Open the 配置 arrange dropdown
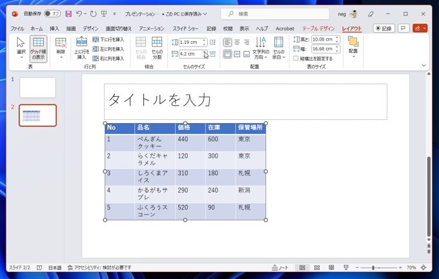This screenshot has height=279, width=439. (x=353, y=47)
